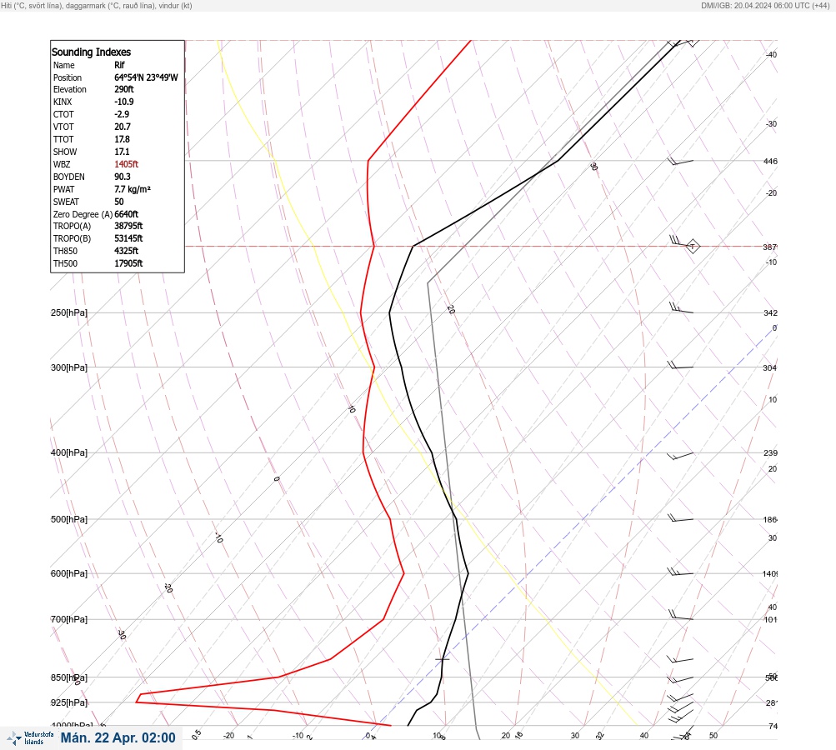Click the Elevation value 290ft
The image size is (836, 750).
[x=124, y=89]
